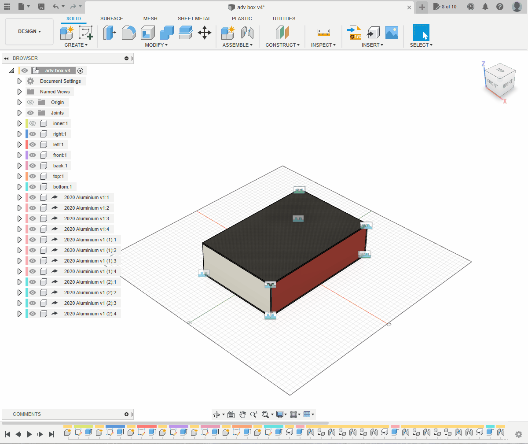The image size is (528, 444).
Task: Open the Insert SVG tool
Action: 354,33
